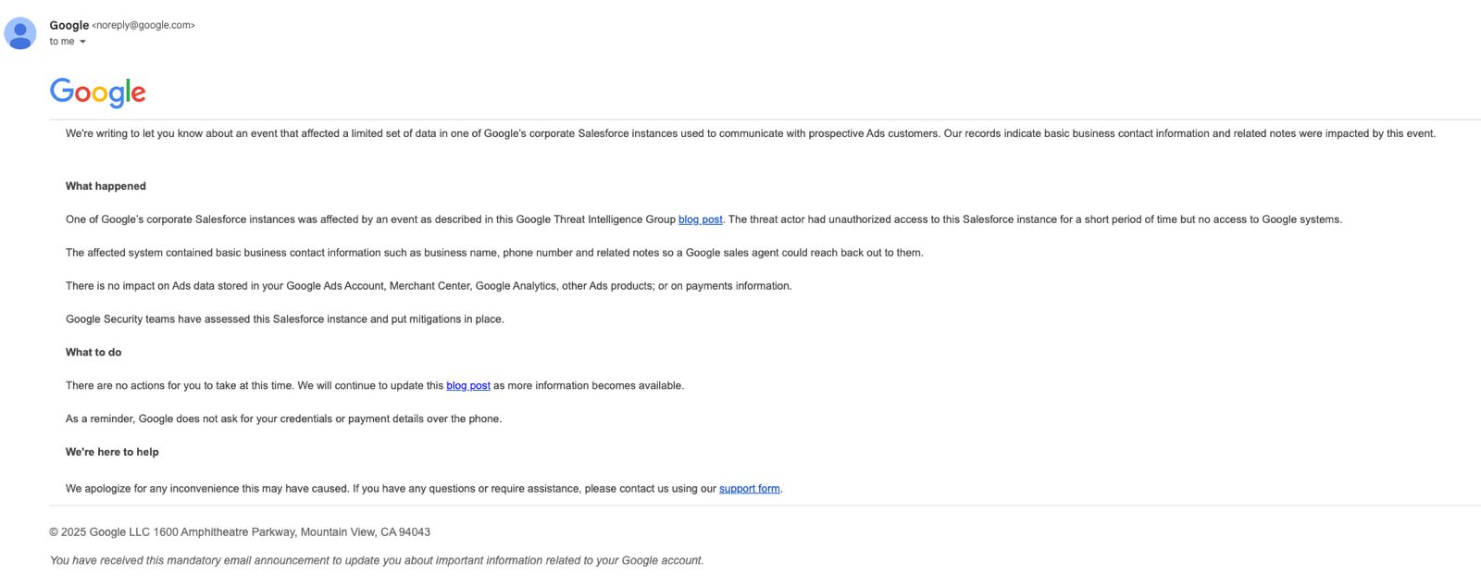Click paragraph 'The affected system contained basic business'
Image resolution: width=1481 pixels, height=587 pixels.
pos(494,253)
